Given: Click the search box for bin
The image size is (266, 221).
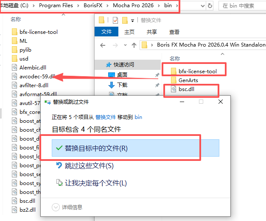Looking at the screenshot, I should click(243, 6).
